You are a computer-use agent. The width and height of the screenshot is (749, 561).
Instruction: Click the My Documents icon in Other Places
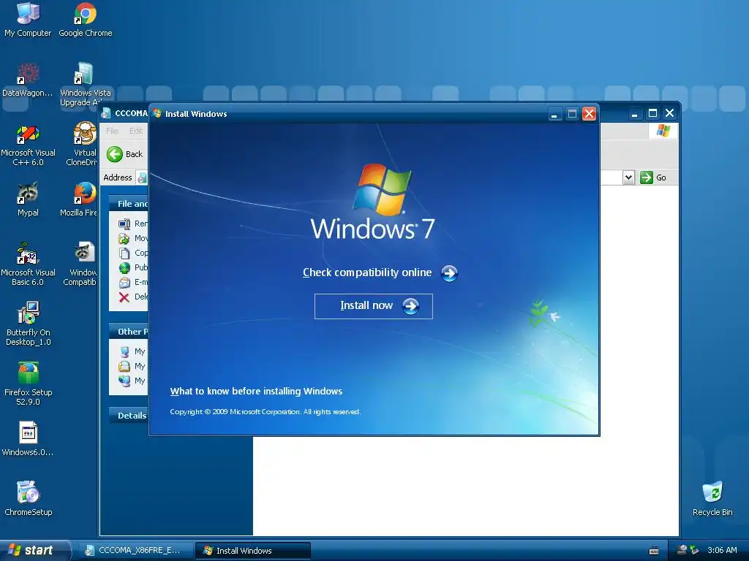pyautogui.click(x=124, y=367)
